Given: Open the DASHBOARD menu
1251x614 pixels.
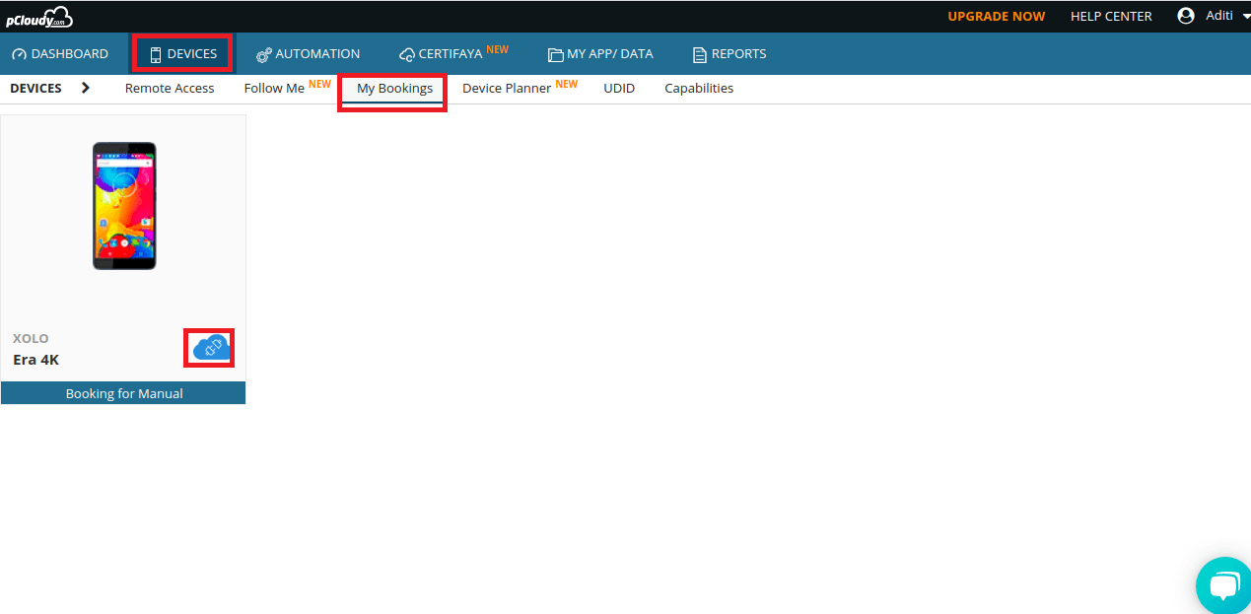Looking at the screenshot, I should tap(60, 54).
